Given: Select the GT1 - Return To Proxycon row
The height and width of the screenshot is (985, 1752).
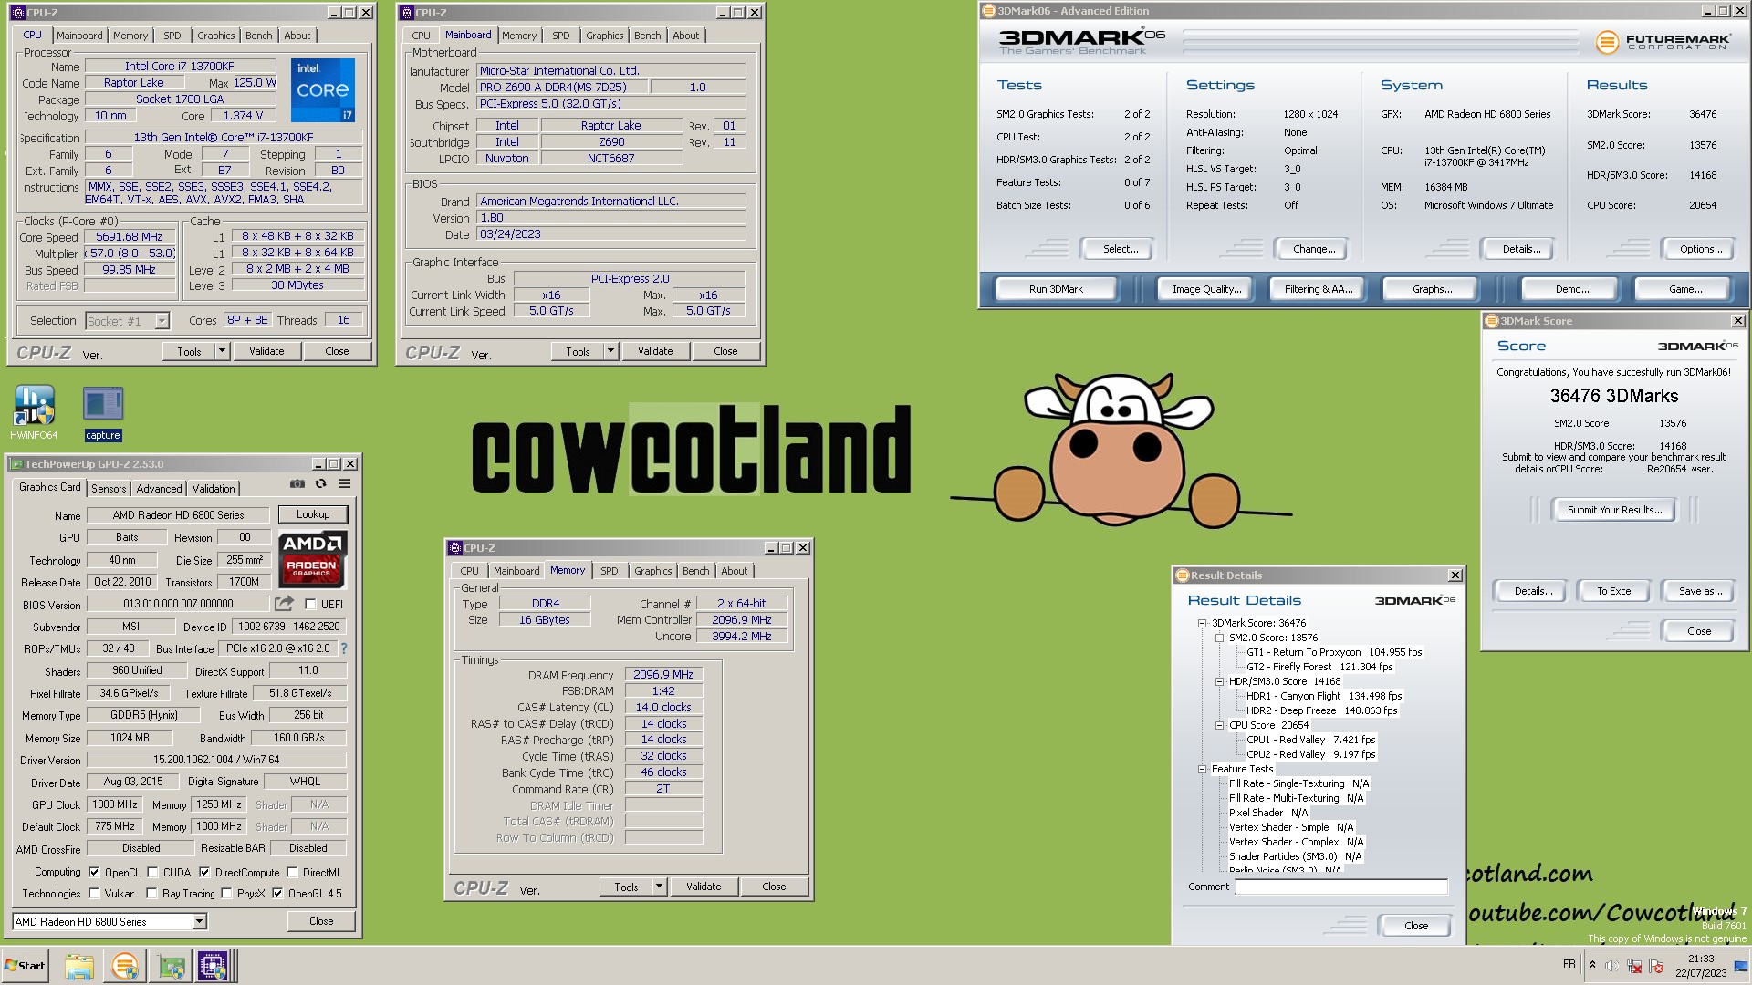Looking at the screenshot, I should pyautogui.click(x=1334, y=652).
